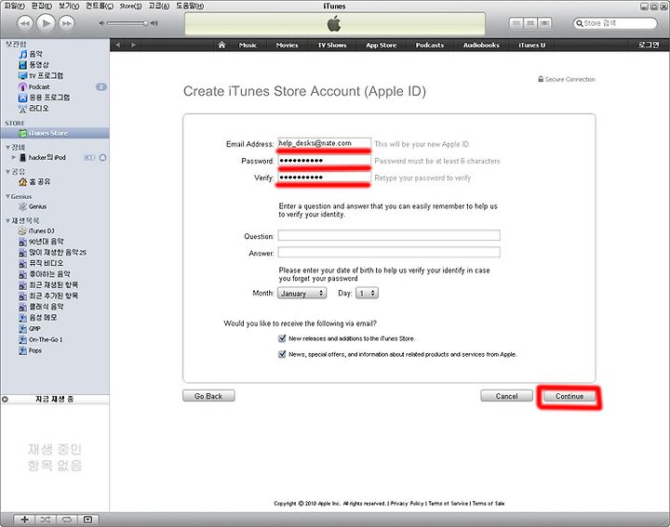Image resolution: width=670 pixels, height=527 pixels.
Task: Collapse the Genius section
Action: point(7,196)
